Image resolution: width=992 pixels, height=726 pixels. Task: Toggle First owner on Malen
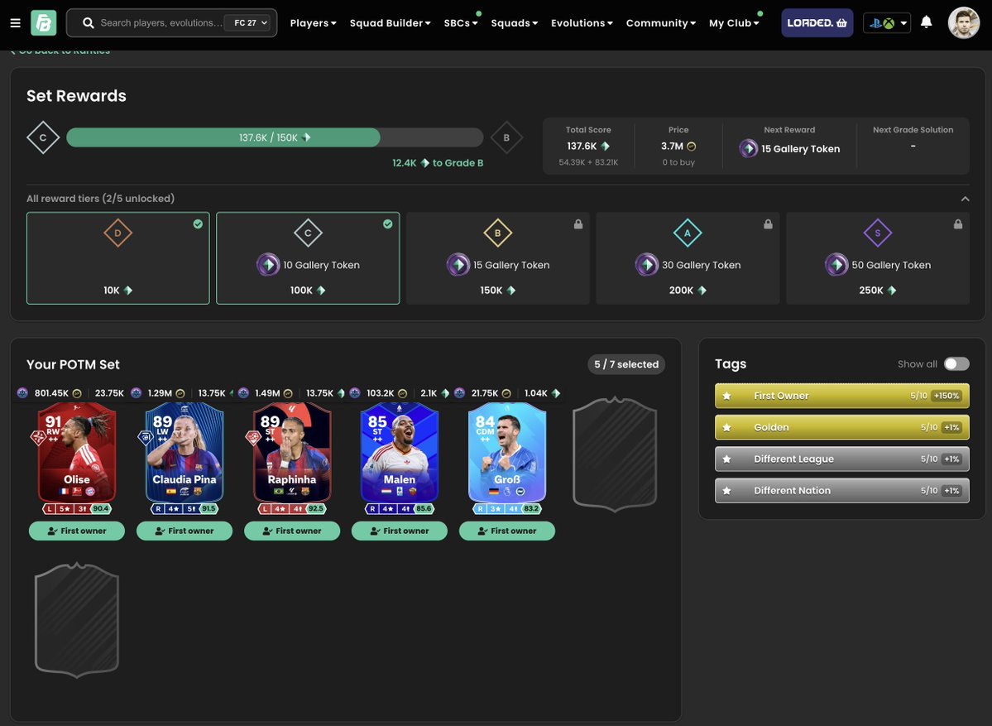(400, 531)
